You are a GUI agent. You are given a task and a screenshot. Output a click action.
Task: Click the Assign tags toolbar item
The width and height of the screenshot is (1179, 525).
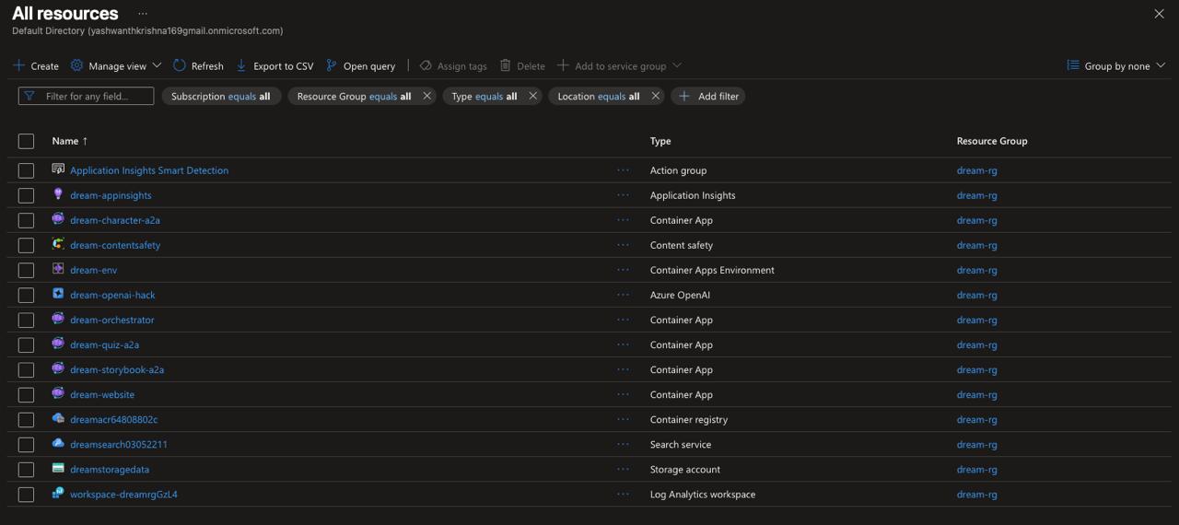click(x=453, y=65)
